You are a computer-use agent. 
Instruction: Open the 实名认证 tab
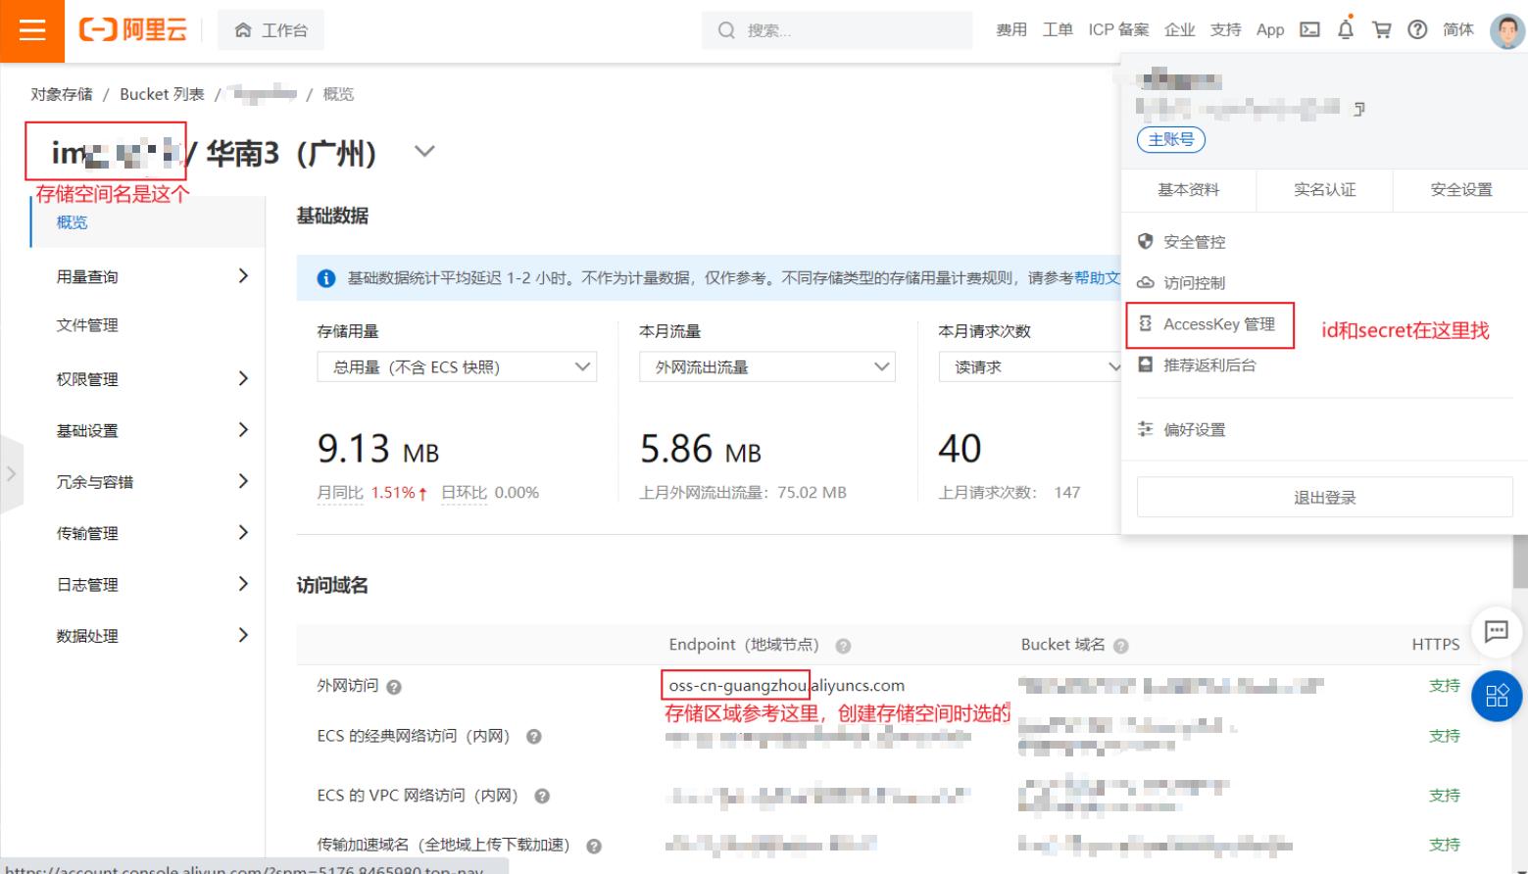[x=1325, y=190]
